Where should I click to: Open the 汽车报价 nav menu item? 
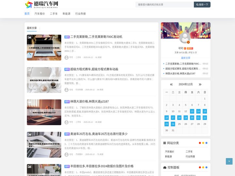(x=40, y=14)
